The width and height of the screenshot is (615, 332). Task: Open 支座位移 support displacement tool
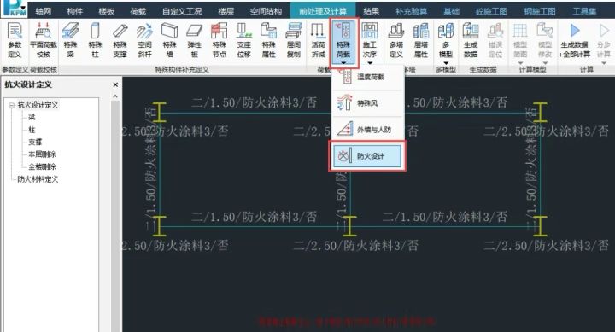pyautogui.click(x=243, y=40)
